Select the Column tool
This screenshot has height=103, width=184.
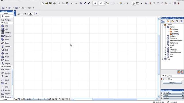[x=6, y=46]
